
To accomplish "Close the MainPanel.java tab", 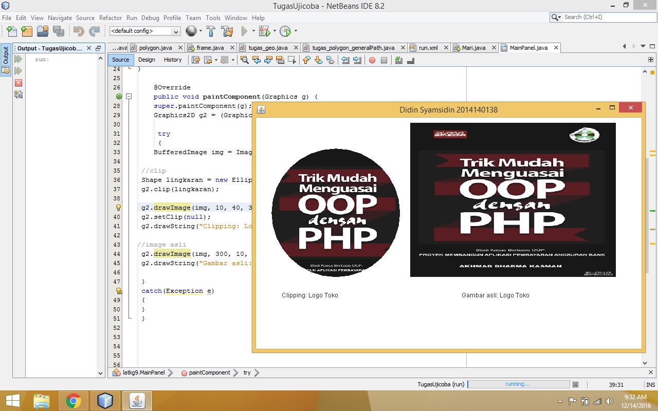I will (x=556, y=48).
